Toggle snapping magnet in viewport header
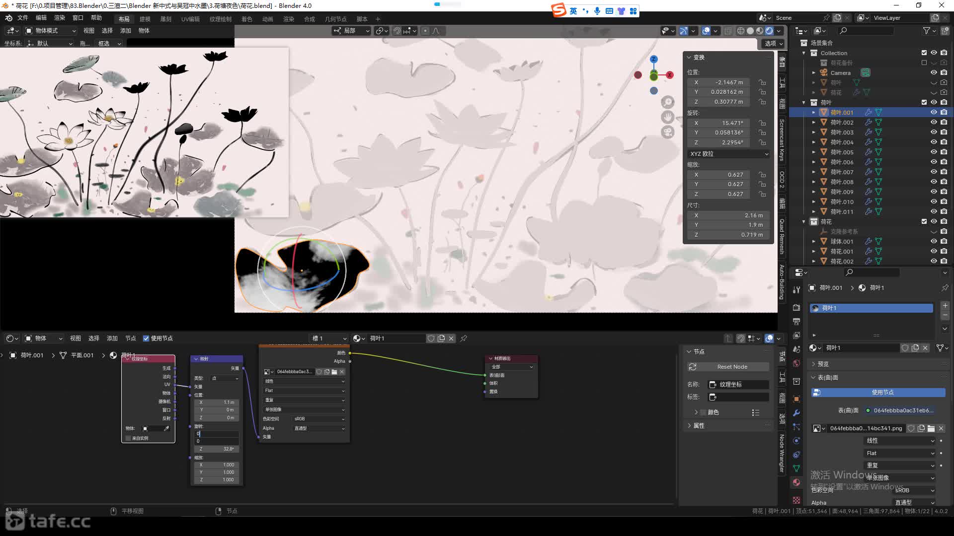The height and width of the screenshot is (536, 954). click(397, 31)
